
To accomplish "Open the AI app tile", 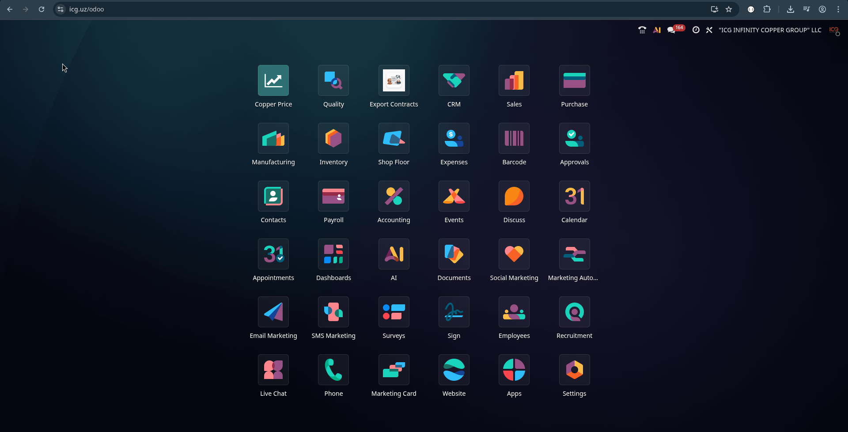I will click(x=394, y=254).
